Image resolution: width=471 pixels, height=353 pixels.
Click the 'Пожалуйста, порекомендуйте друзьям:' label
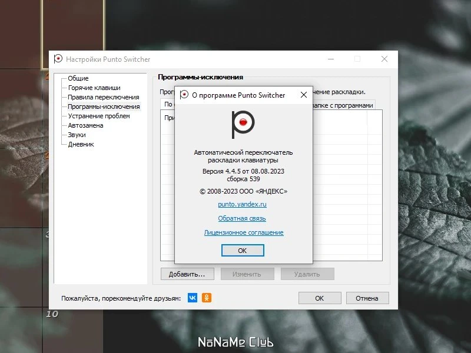(121, 298)
